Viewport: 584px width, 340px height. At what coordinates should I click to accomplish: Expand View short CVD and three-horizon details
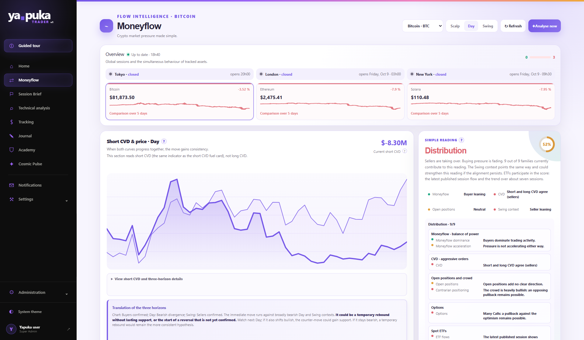click(147, 279)
